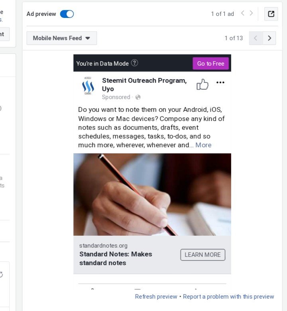Open the standardnotes.org link caption
287x311 pixels.
103,246
